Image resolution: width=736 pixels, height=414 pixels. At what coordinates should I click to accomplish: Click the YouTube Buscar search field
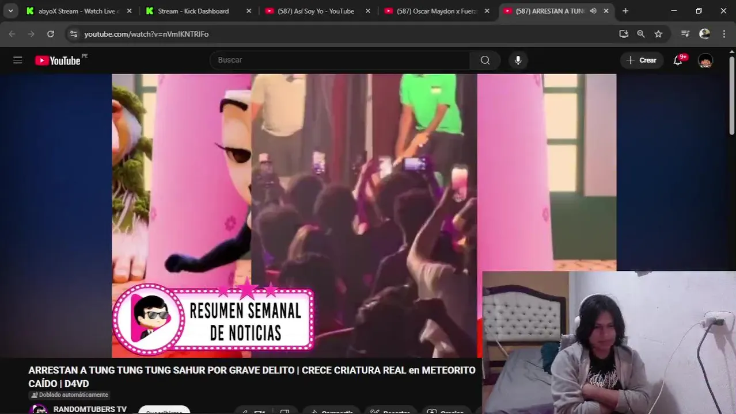tap(340, 60)
